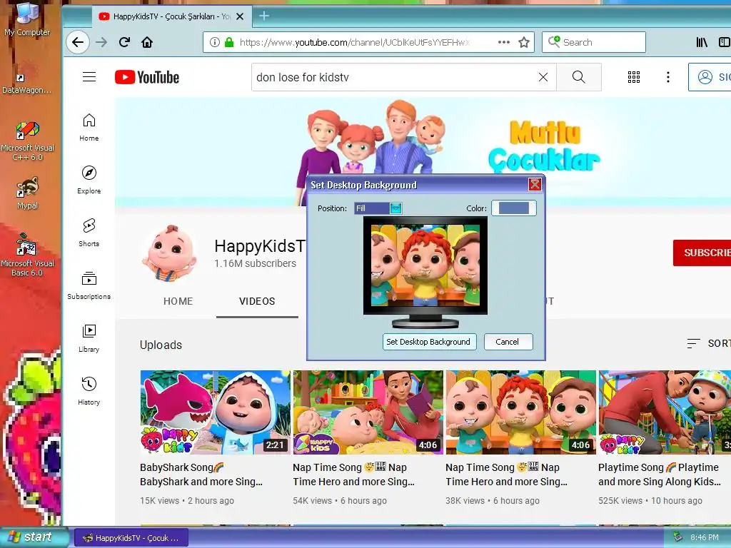
Task: Close the HappyKidsTV browser tab
Action: pos(240,16)
